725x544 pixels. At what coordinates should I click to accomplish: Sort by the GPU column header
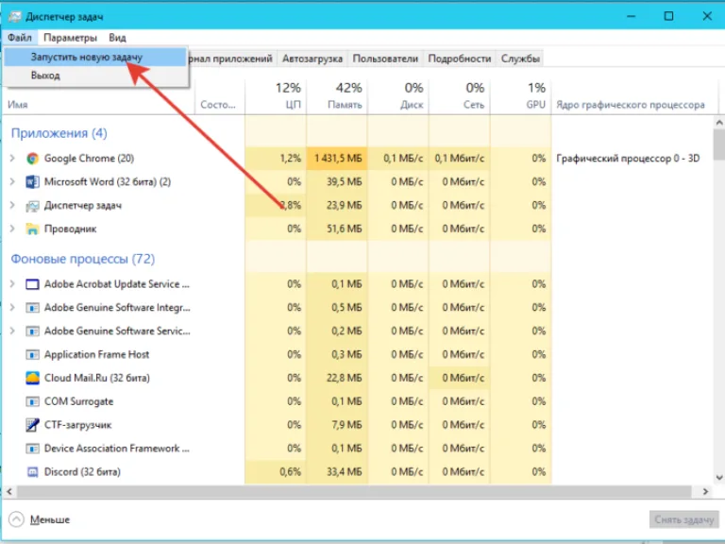tap(521, 96)
